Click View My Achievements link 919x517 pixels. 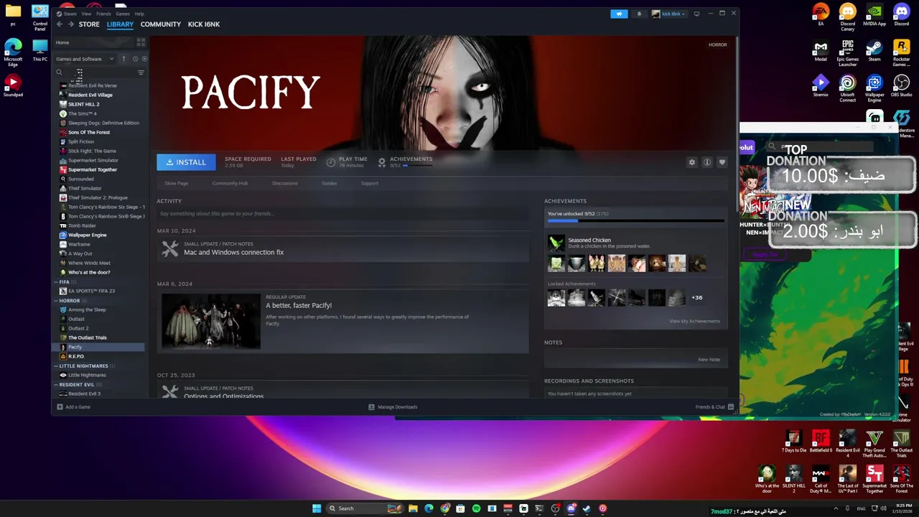[x=694, y=321]
